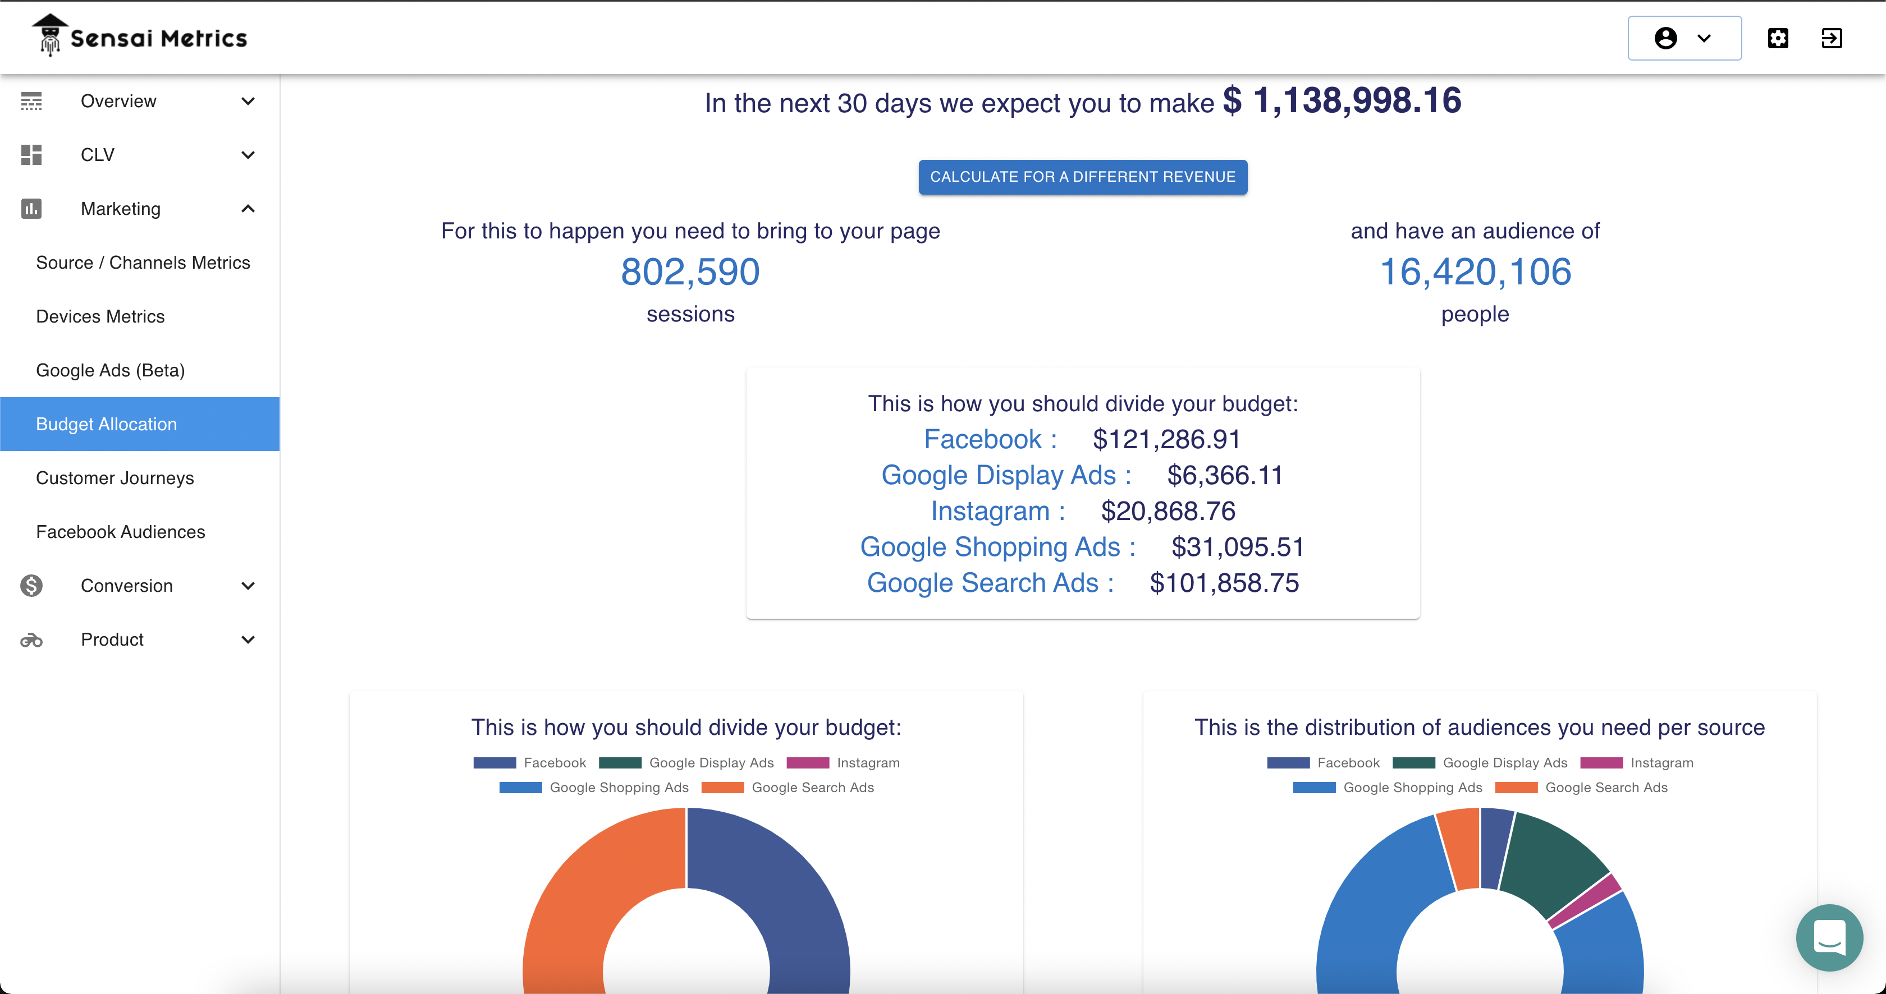Expand the CLV menu chevron

pos(248,155)
